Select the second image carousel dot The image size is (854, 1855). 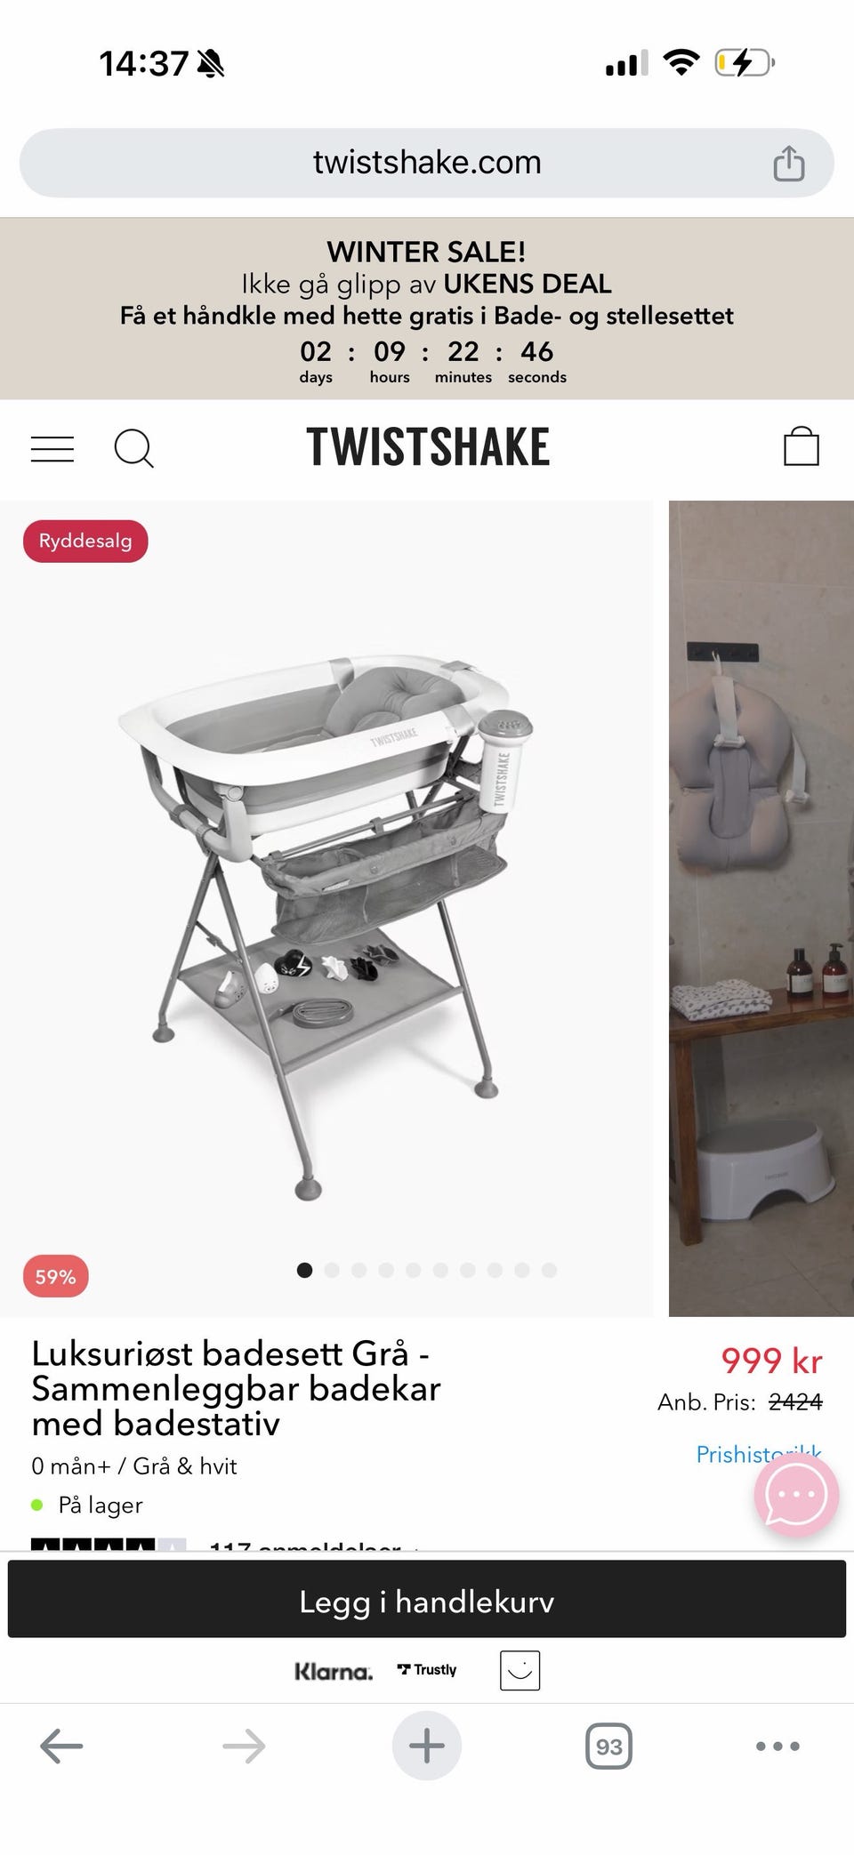[332, 1270]
